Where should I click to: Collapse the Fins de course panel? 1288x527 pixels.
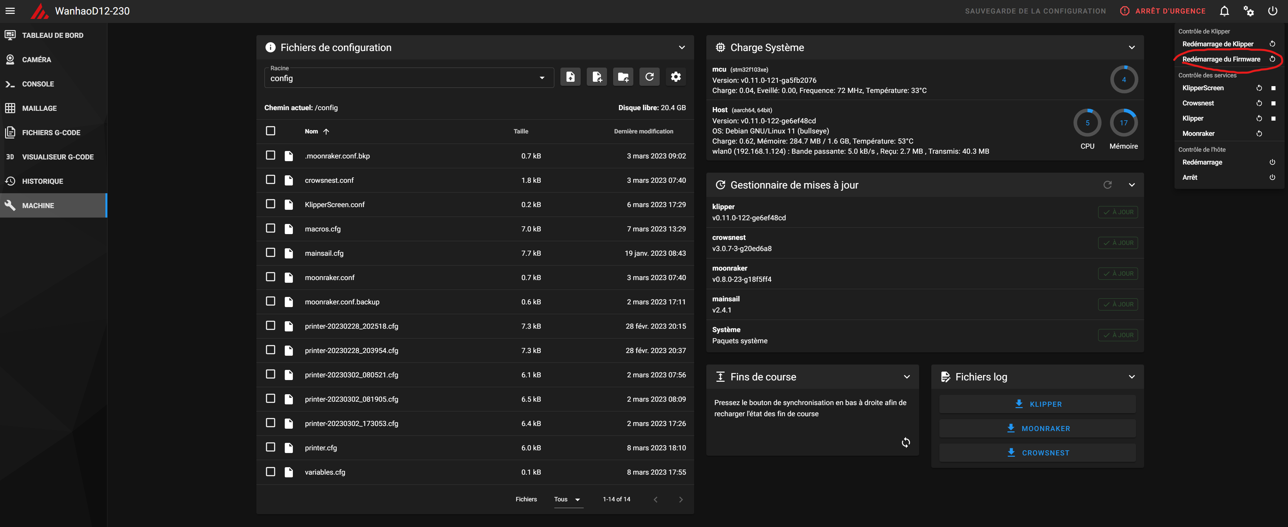[907, 377]
